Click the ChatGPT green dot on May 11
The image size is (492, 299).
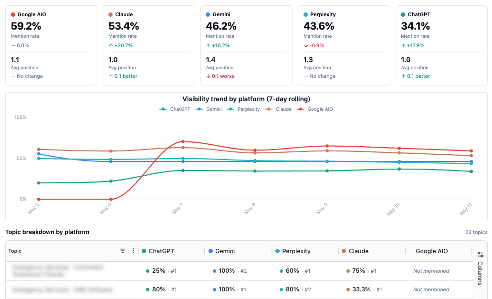pyautogui.click(x=471, y=171)
